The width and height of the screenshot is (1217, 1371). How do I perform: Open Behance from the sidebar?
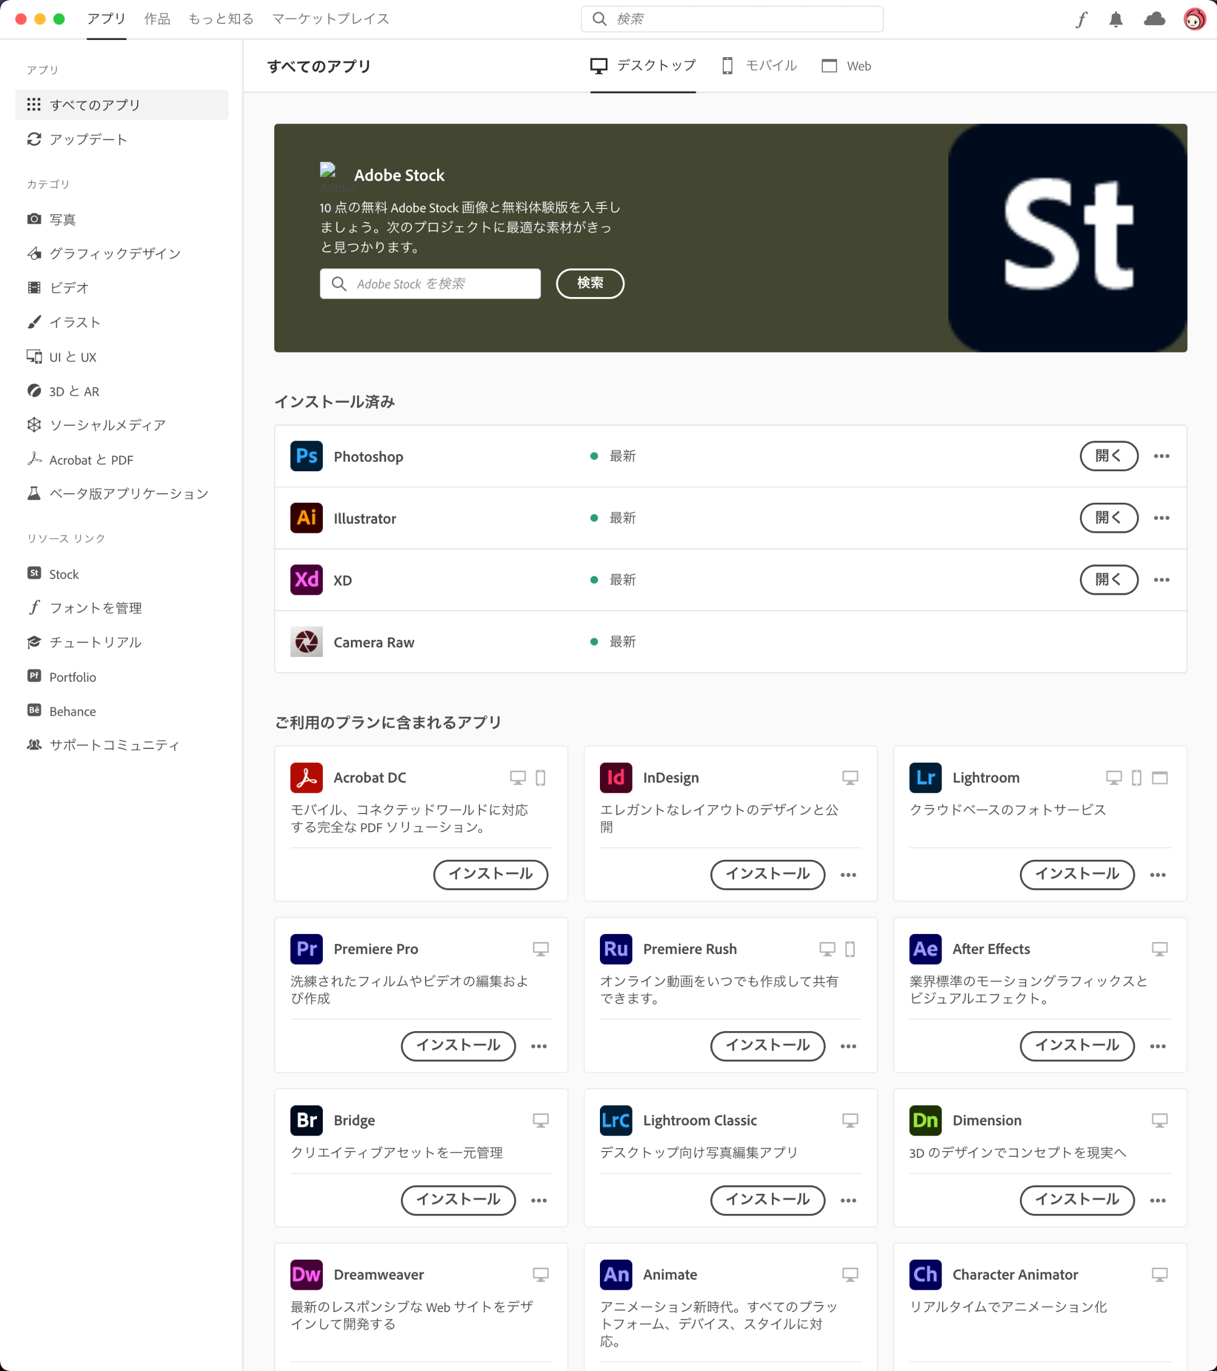click(x=72, y=711)
